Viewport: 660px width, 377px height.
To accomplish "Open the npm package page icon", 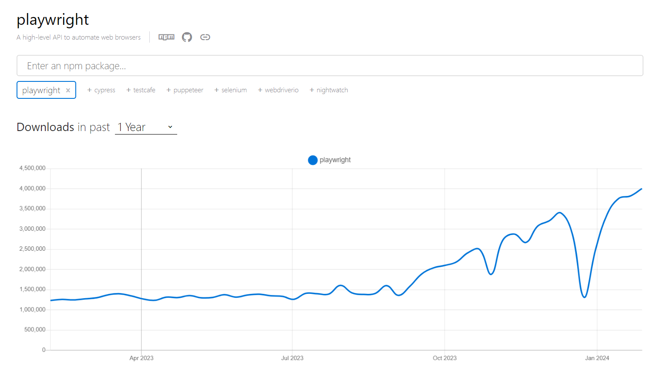I will (166, 37).
